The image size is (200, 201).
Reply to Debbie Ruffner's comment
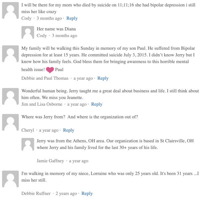click(x=87, y=193)
